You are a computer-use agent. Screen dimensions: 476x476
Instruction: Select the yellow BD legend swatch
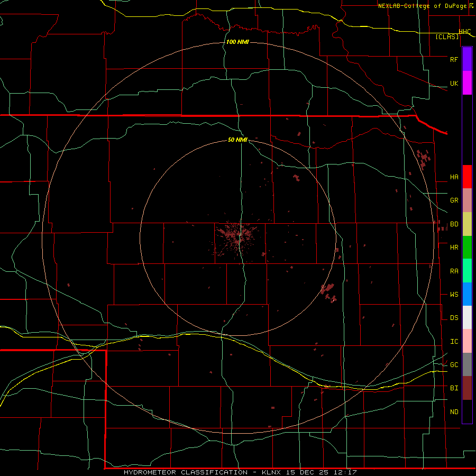[x=467, y=224]
